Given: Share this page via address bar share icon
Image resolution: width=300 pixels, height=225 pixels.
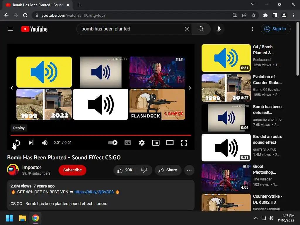Looking at the screenshot, I should coord(244,15).
